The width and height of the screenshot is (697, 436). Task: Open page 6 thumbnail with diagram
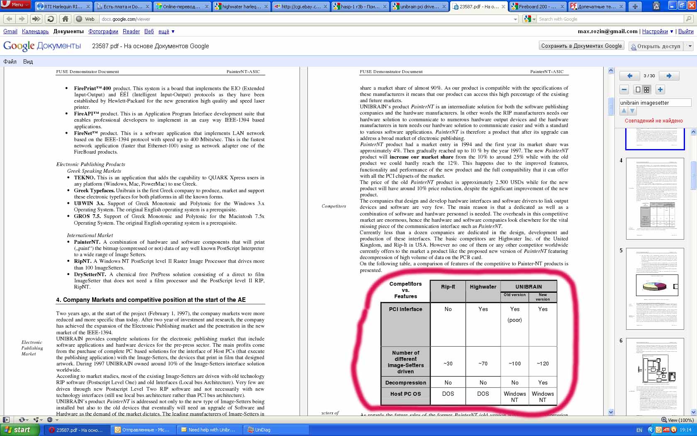pos(655,378)
